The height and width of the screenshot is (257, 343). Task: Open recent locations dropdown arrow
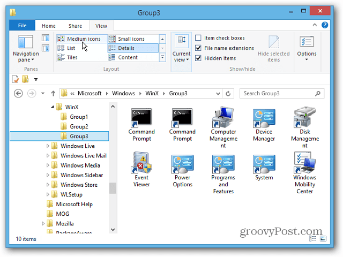point(43,94)
